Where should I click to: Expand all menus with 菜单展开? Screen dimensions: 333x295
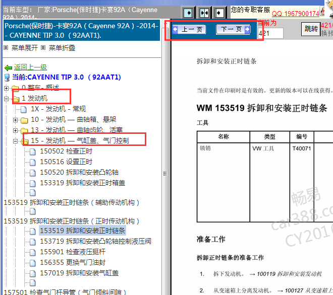(24, 48)
